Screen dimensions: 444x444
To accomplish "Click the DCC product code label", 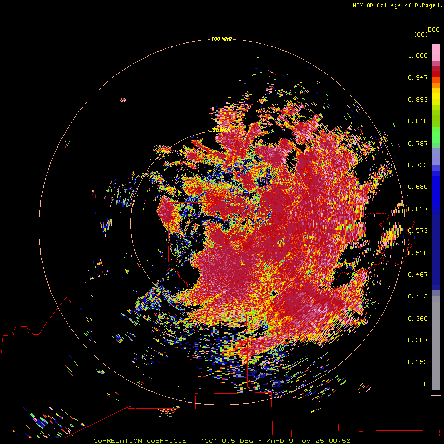I will 433,30.
